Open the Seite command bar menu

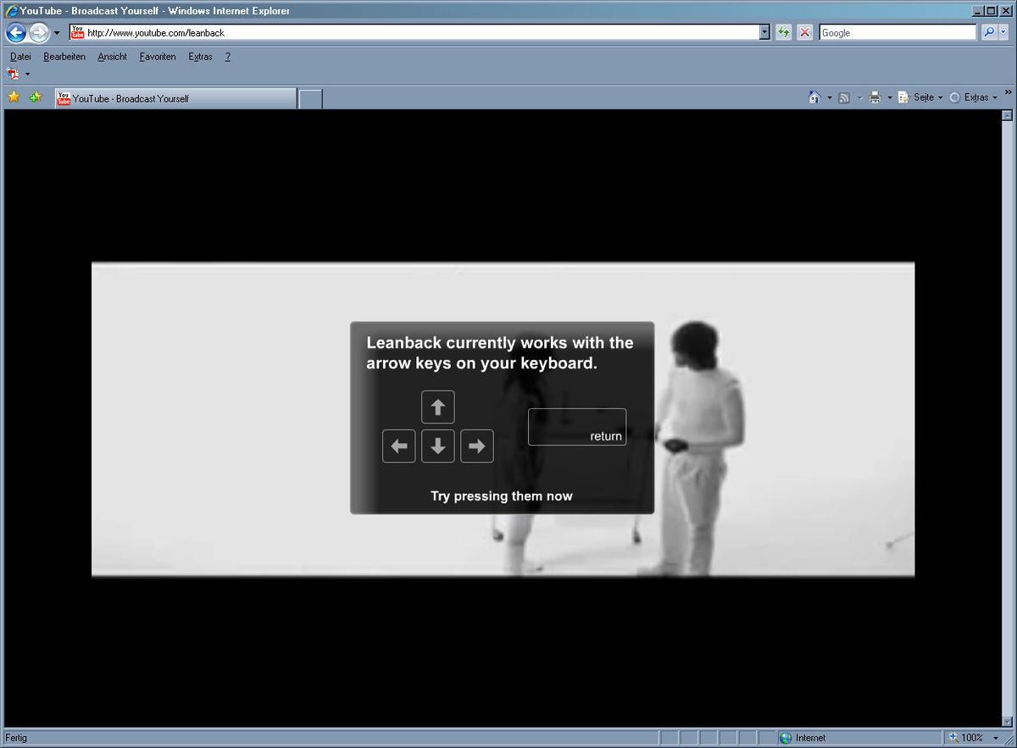pyautogui.click(x=920, y=97)
